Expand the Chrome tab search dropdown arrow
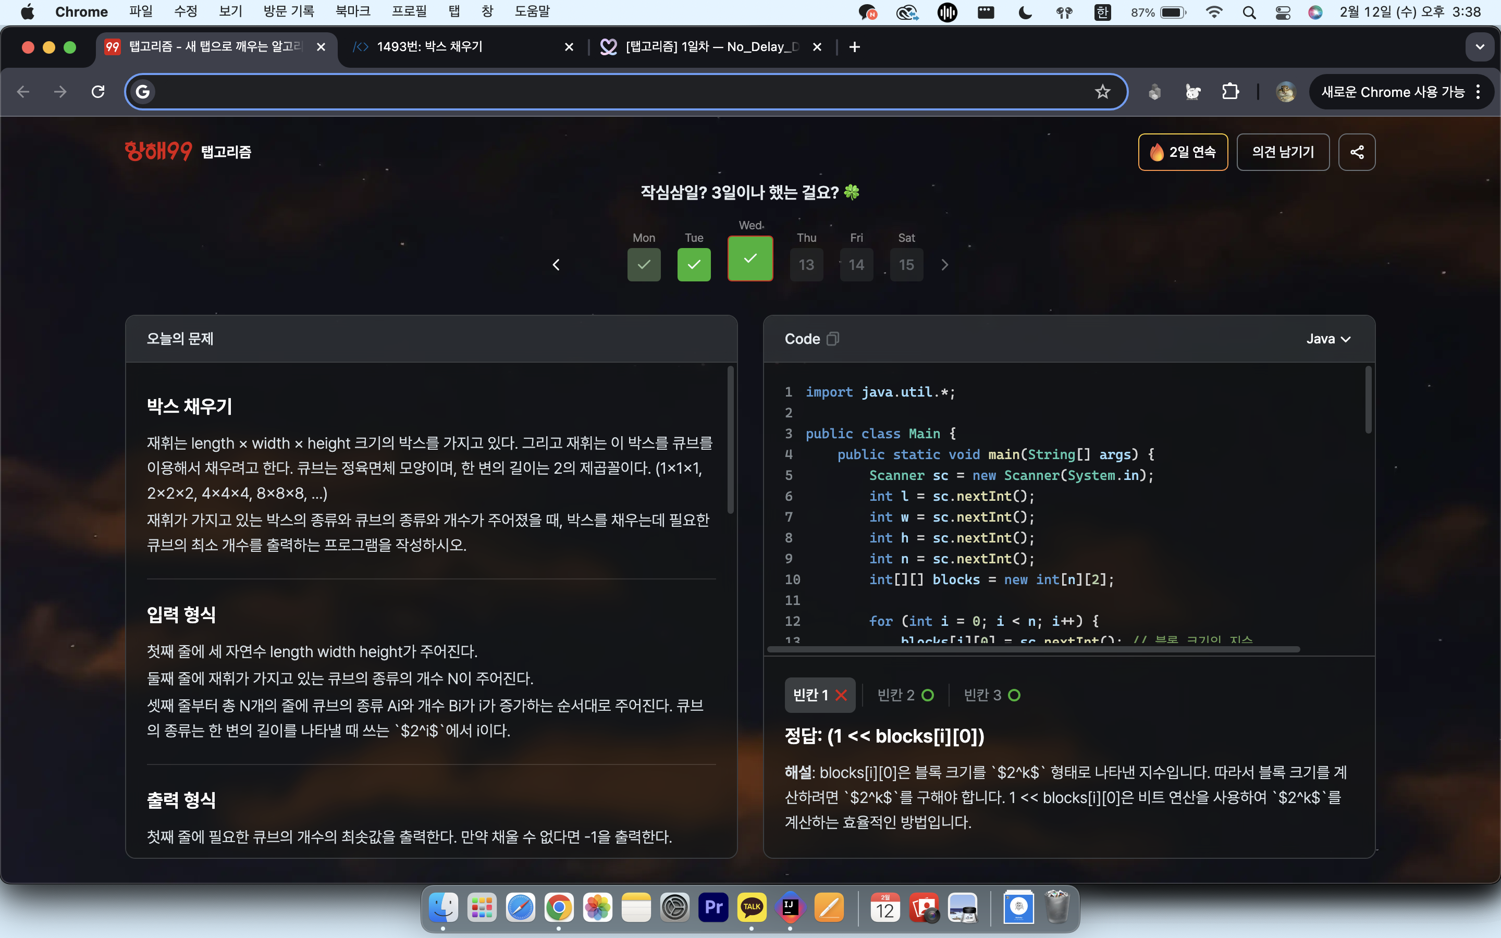This screenshot has height=938, width=1501. pos(1480,47)
